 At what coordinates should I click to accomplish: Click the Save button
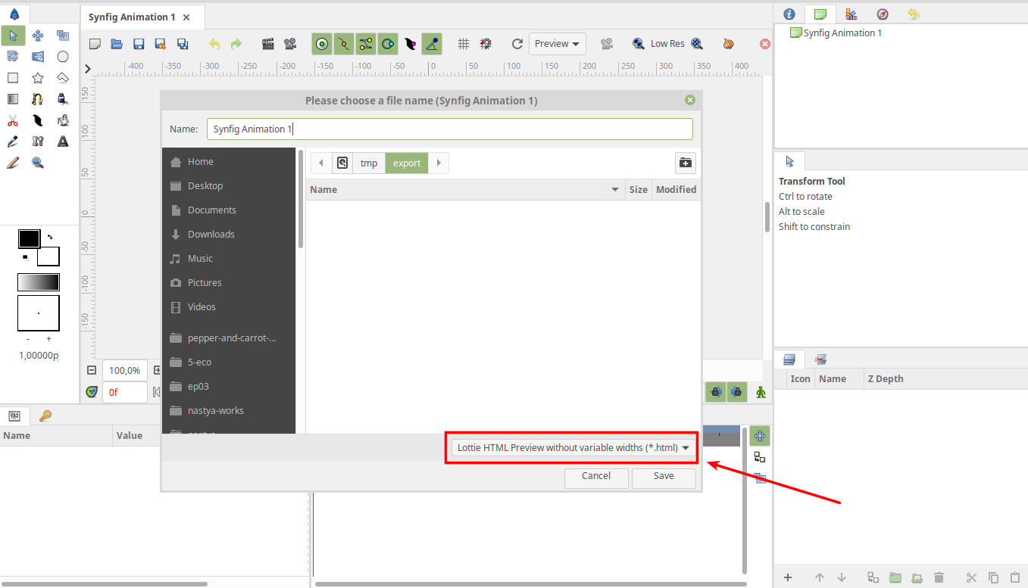[664, 477]
